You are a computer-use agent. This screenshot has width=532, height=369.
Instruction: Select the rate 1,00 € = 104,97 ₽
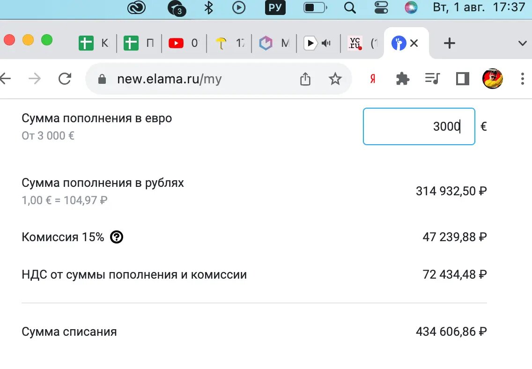[65, 200]
